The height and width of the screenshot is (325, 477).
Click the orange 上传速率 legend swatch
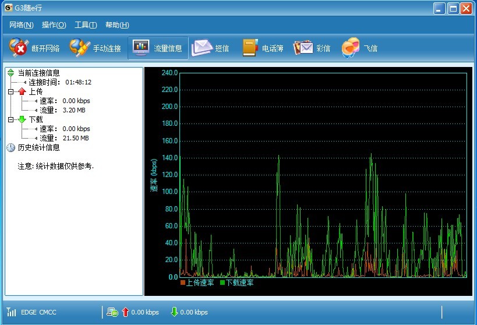(182, 282)
